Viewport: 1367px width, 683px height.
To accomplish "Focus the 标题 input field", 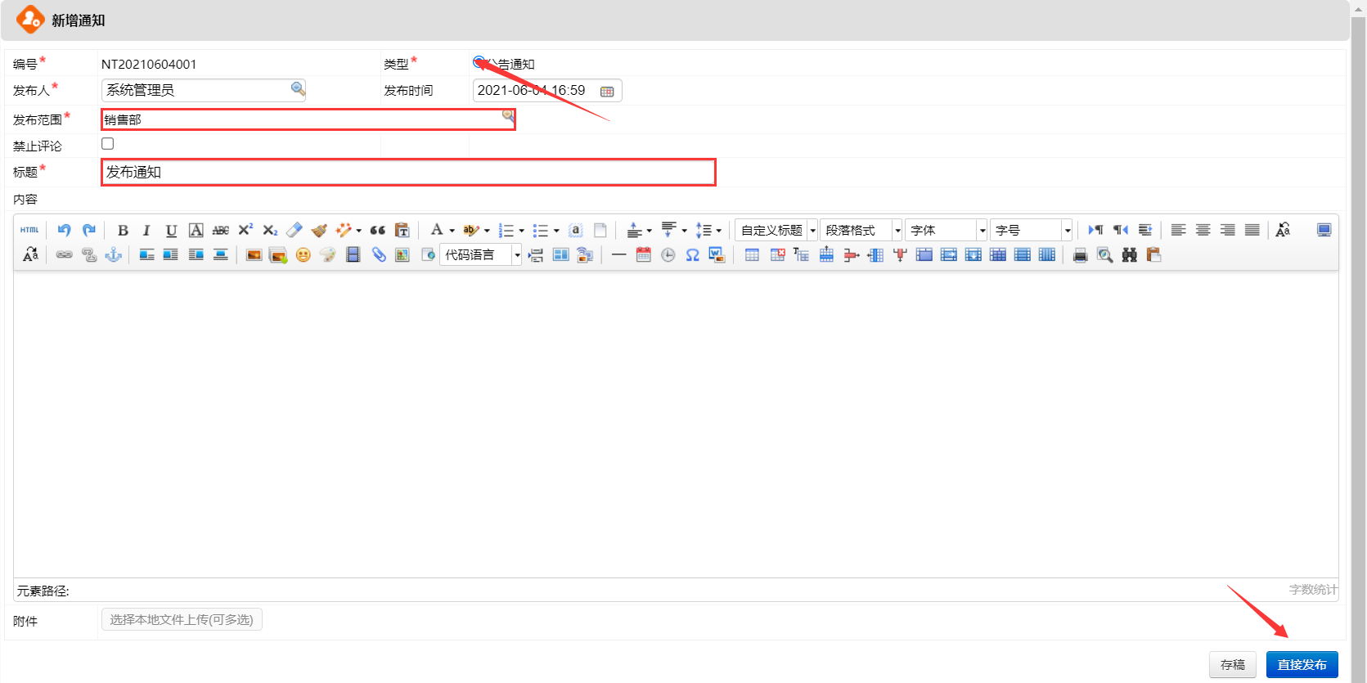I will pyautogui.click(x=408, y=172).
